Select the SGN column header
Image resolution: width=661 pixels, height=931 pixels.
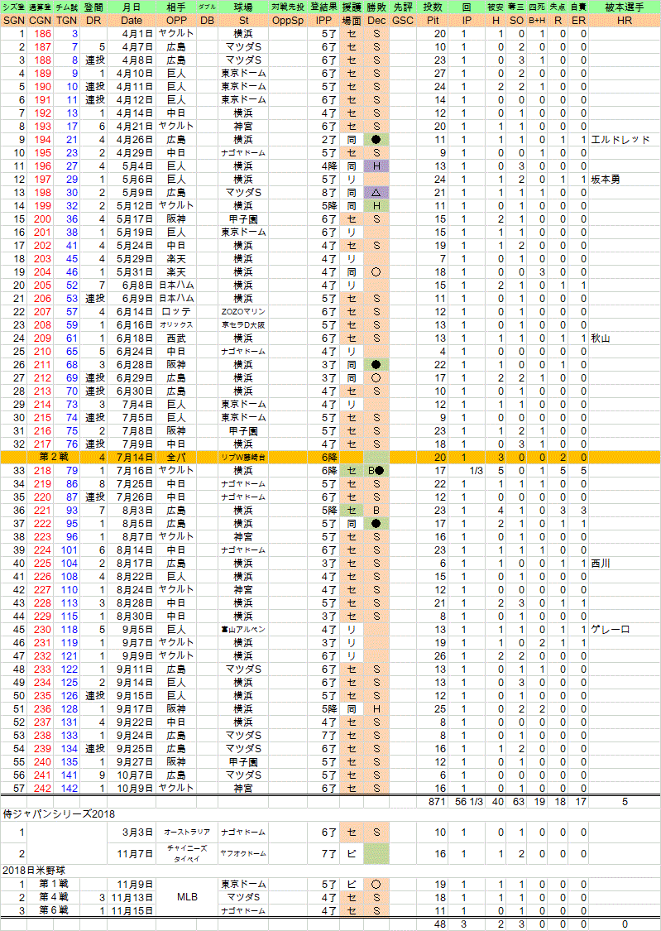pyautogui.click(x=13, y=20)
